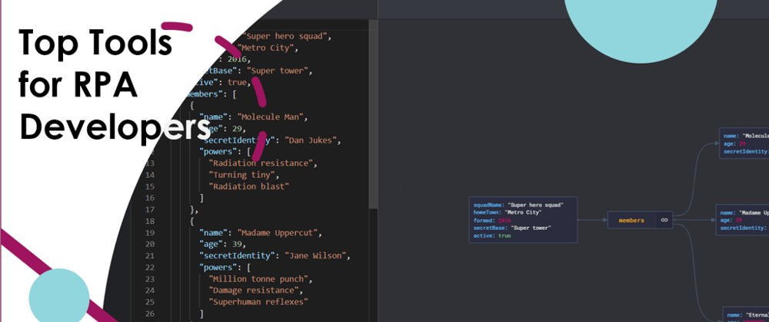This screenshot has height=322, width=769.
Task: Click graph node with age 29
Action: click(744, 143)
